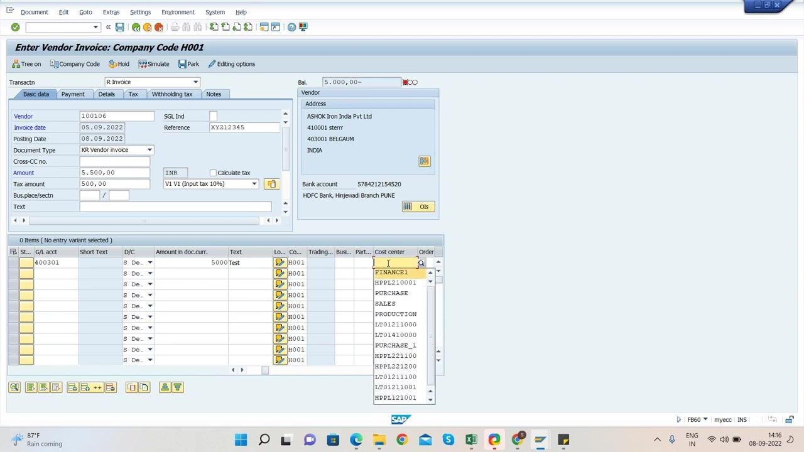The image size is (804, 452).
Task: Enable the Calculate tax checkbox
Action: 214,173
